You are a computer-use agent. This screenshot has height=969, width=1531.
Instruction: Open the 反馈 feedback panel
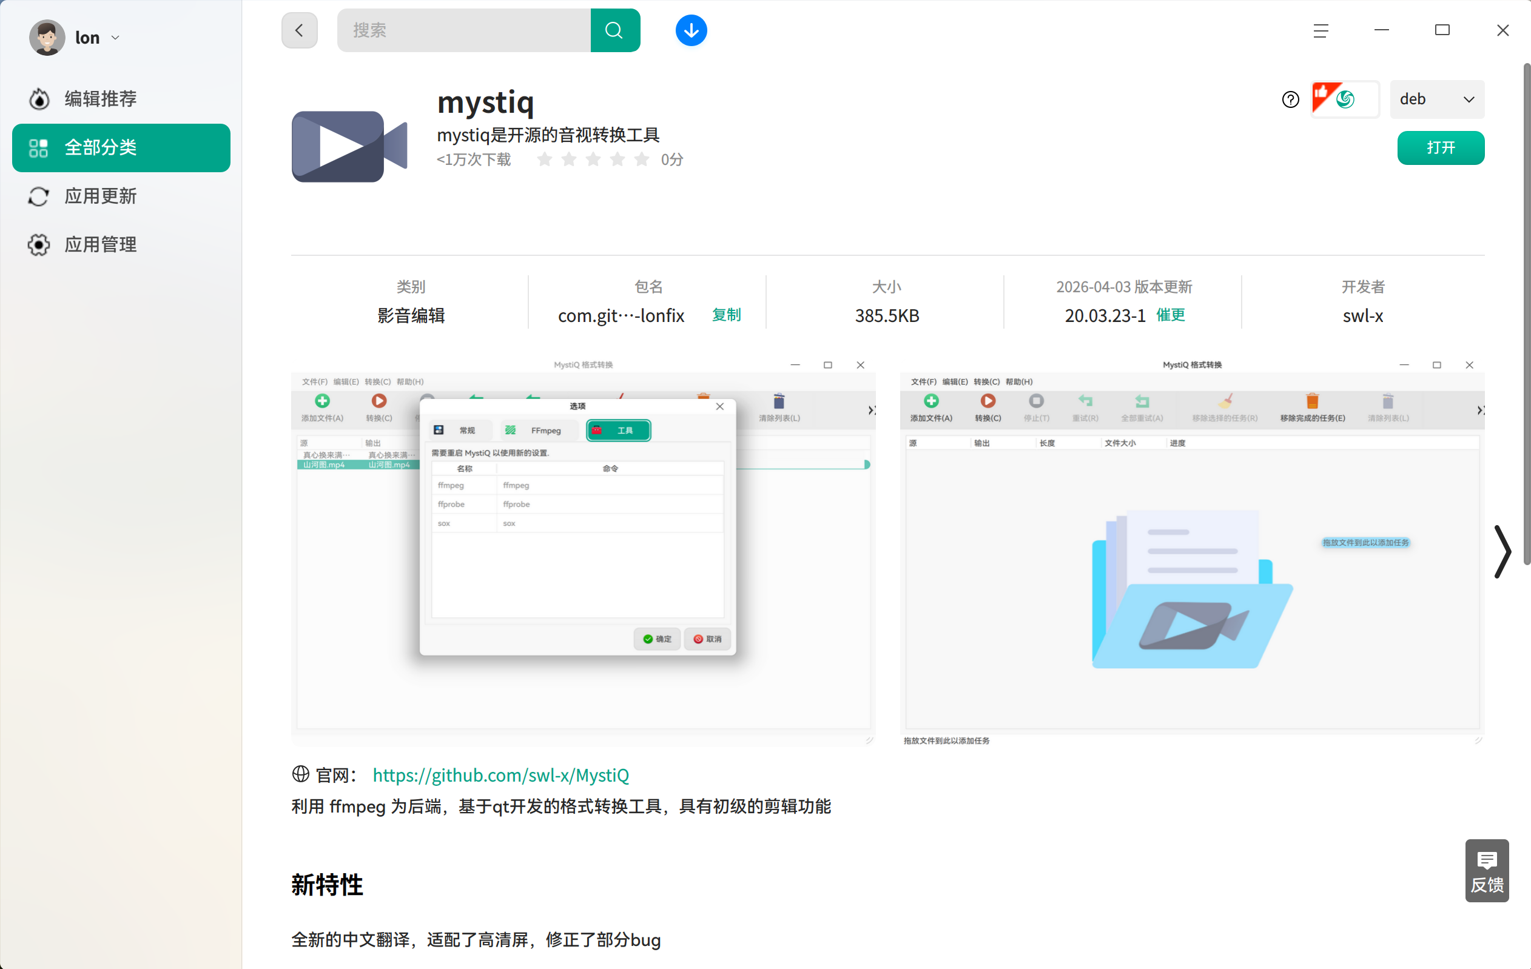tap(1487, 871)
